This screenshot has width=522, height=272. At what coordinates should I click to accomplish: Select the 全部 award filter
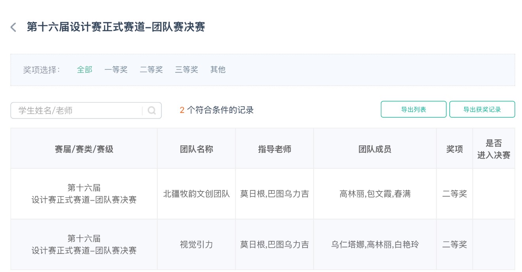84,70
